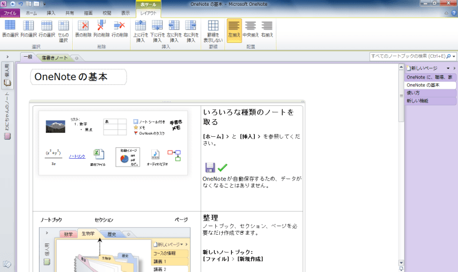Expand the notebook navigation bar

pyautogui.click(x=7, y=57)
